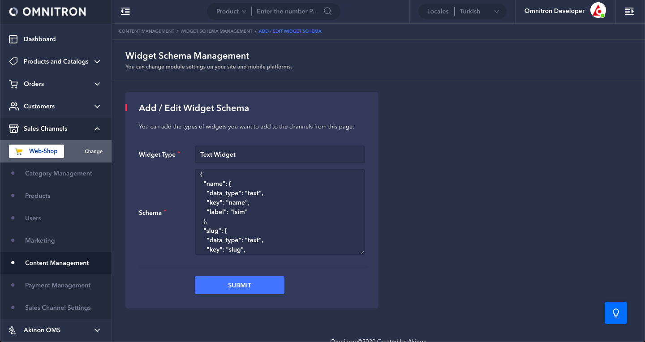This screenshot has height=342, width=645.
Task: Click the search magnifier icon
Action: (328, 11)
